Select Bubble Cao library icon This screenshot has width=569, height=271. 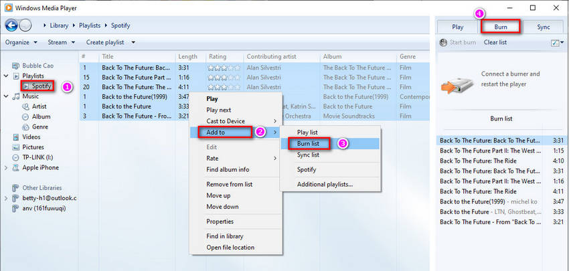coord(15,66)
